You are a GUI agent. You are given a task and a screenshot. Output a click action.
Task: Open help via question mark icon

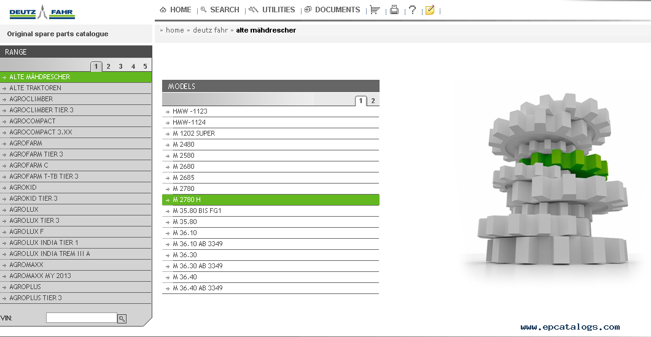(412, 10)
